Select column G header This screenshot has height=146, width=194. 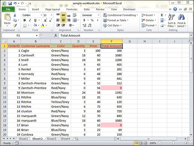pyautogui.click(x=130, y=42)
